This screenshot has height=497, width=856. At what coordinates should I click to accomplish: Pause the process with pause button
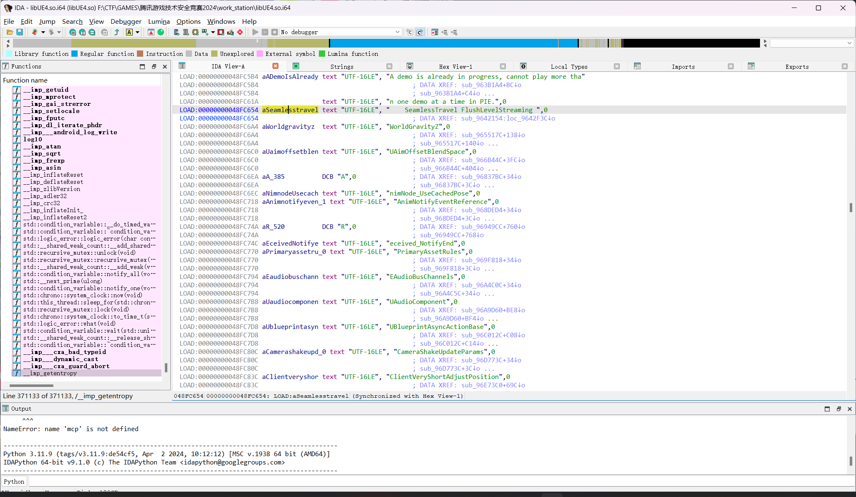tap(265, 32)
